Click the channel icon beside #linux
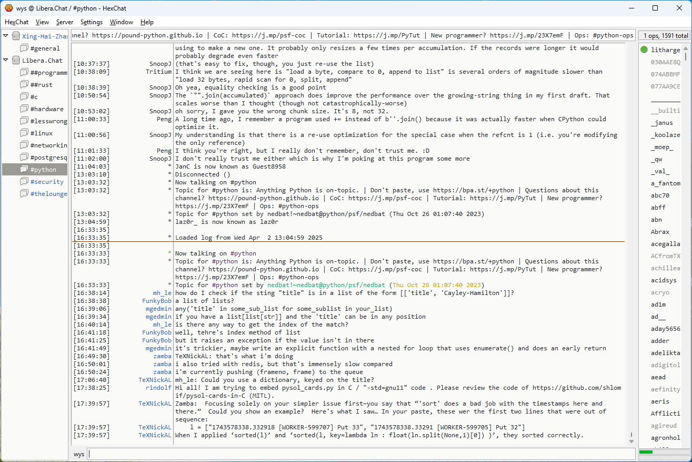The image size is (692, 462). (24, 133)
